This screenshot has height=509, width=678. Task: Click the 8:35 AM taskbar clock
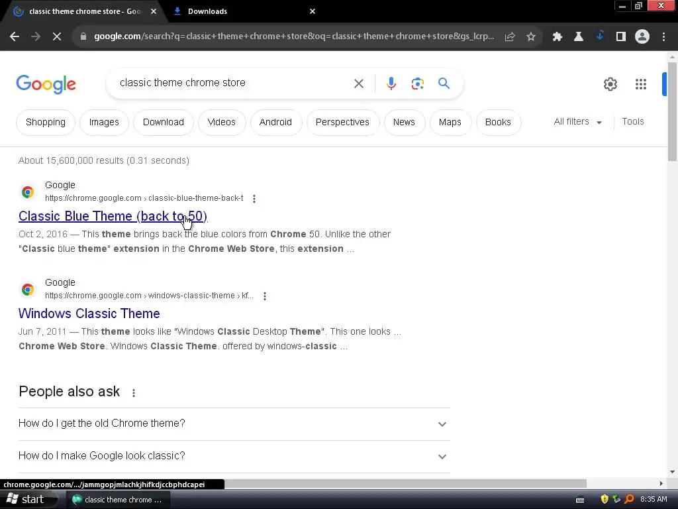point(654,500)
